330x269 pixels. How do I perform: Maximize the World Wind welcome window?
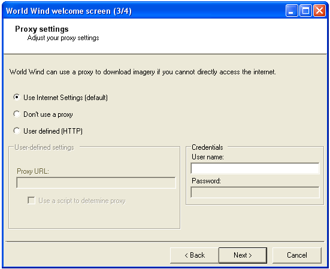tap(305, 11)
